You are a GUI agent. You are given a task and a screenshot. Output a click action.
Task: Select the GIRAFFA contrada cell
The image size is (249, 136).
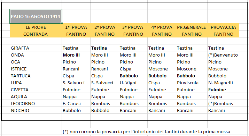(x=36, y=48)
